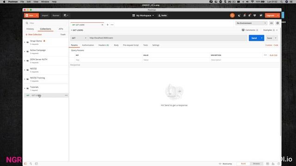The width and height of the screenshot is (296, 166).
Task: Click the Bulk Edit link
Action: (273, 55)
